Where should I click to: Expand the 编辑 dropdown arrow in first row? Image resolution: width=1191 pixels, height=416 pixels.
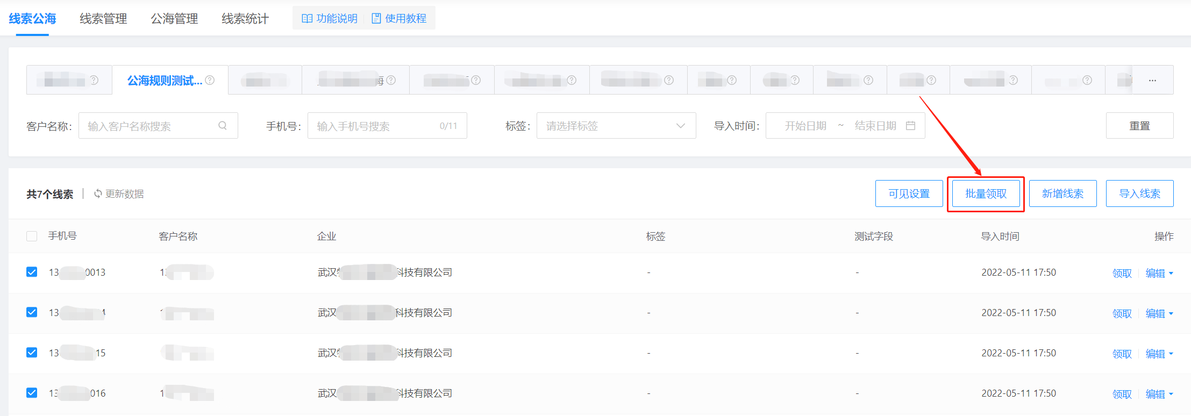pos(1171,274)
